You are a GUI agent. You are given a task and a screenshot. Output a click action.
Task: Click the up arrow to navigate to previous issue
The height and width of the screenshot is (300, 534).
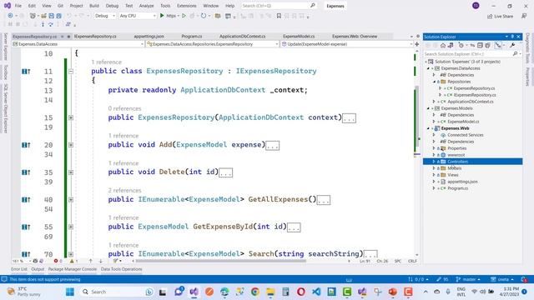coord(91,261)
